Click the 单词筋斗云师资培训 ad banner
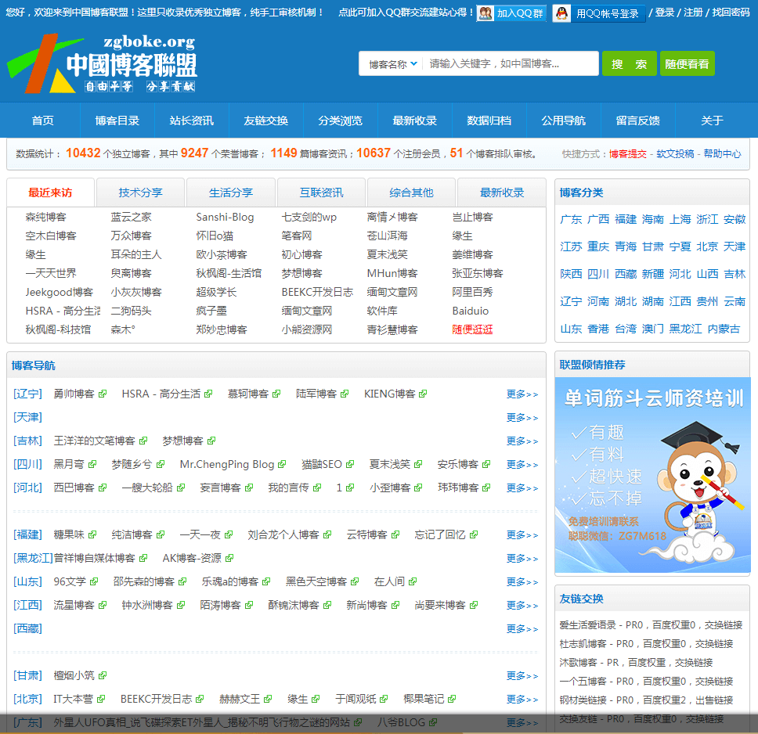The width and height of the screenshot is (758, 734). click(x=652, y=474)
